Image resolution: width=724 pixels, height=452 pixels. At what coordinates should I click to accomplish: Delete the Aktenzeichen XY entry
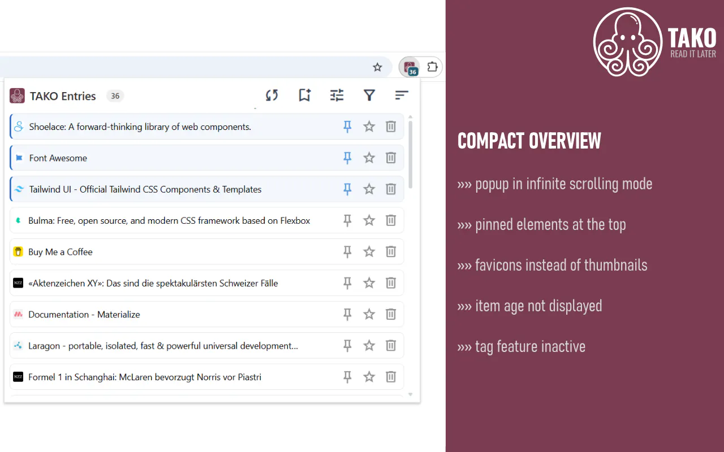tap(391, 283)
